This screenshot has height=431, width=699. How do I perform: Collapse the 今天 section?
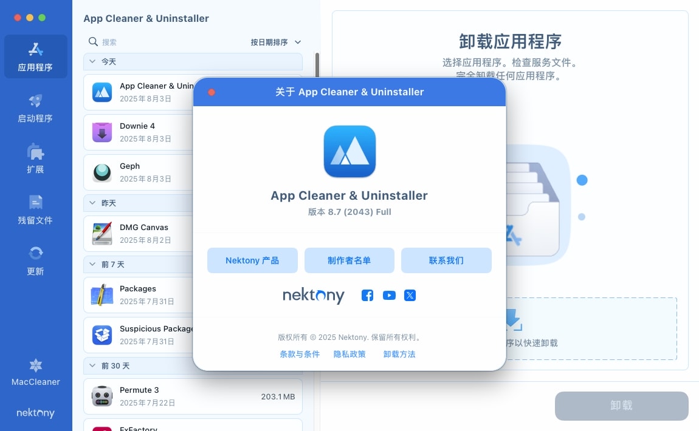point(92,61)
